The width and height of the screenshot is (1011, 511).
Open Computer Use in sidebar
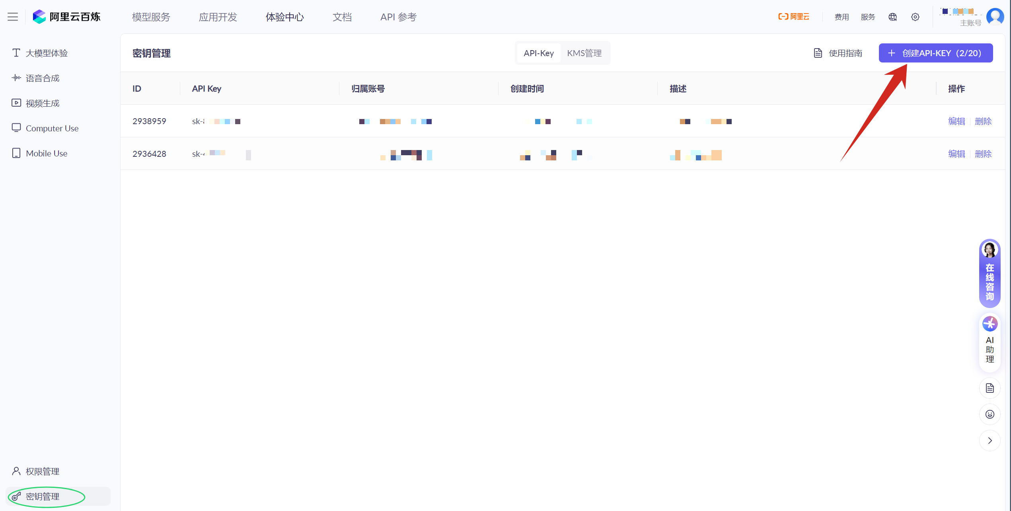tap(52, 128)
